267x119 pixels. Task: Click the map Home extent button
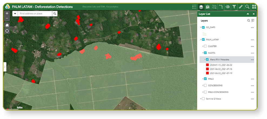click(x=7, y=25)
